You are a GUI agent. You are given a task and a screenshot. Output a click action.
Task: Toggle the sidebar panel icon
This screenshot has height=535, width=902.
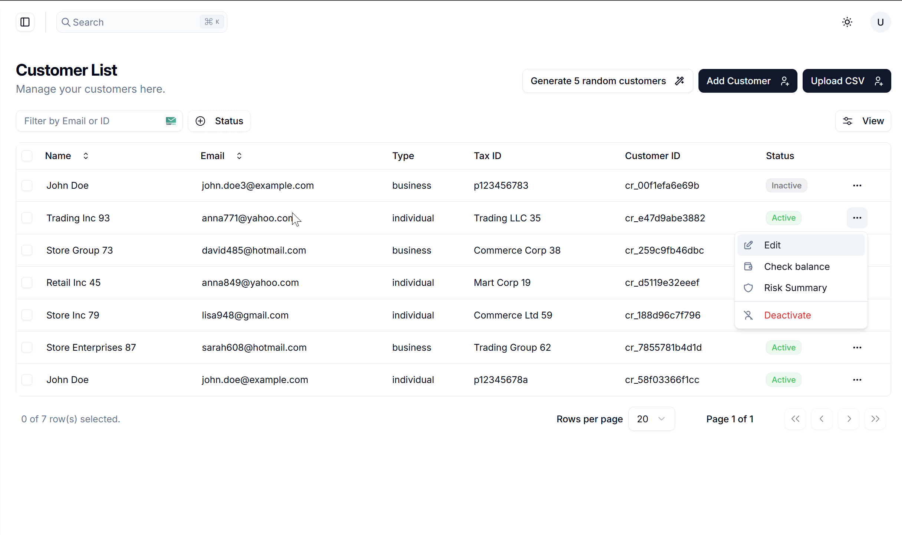[x=25, y=22]
